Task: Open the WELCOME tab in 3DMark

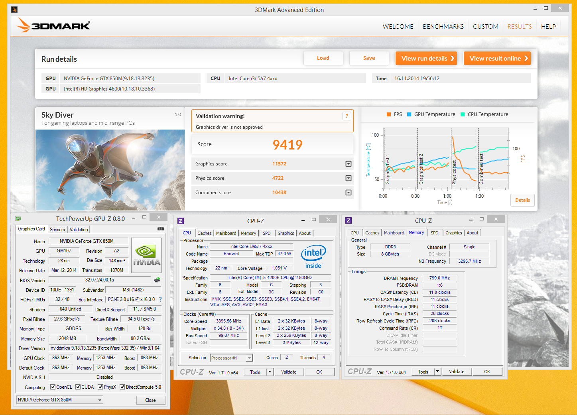Action: pos(398,27)
